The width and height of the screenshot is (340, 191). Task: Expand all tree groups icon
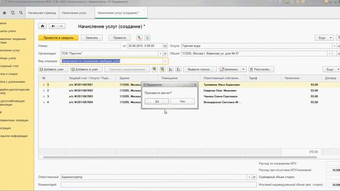point(155,70)
